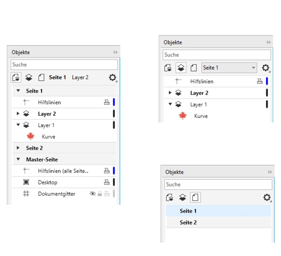Toggle the eye icon on the Dokumentgitter row
The height and width of the screenshot is (256, 281).
92,194
